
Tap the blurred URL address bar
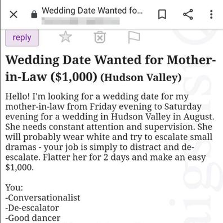(x=81, y=21)
